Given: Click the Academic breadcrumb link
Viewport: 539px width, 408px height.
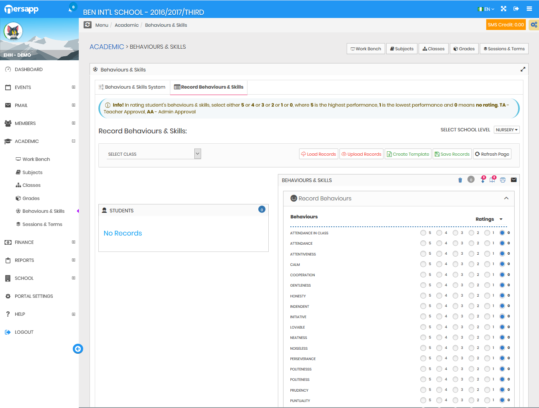Looking at the screenshot, I should tap(127, 25).
